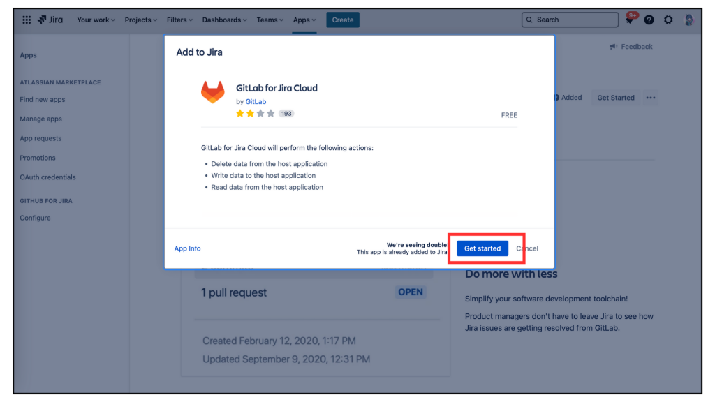715x402 pixels.
Task: Click the GitLab fox logo
Action: (x=213, y=92)
